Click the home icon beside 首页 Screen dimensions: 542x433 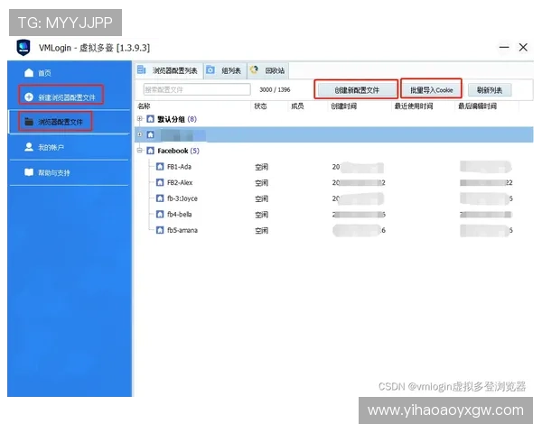tap(29, 72)
